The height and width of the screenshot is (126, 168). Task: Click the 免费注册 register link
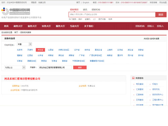click(42, 2)
